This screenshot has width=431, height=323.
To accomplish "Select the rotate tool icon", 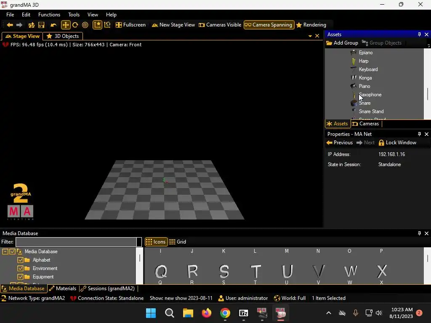I will tap(75, 25).
